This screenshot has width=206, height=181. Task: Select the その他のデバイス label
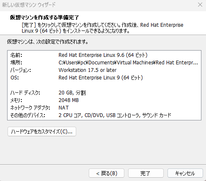coord(28,115)
